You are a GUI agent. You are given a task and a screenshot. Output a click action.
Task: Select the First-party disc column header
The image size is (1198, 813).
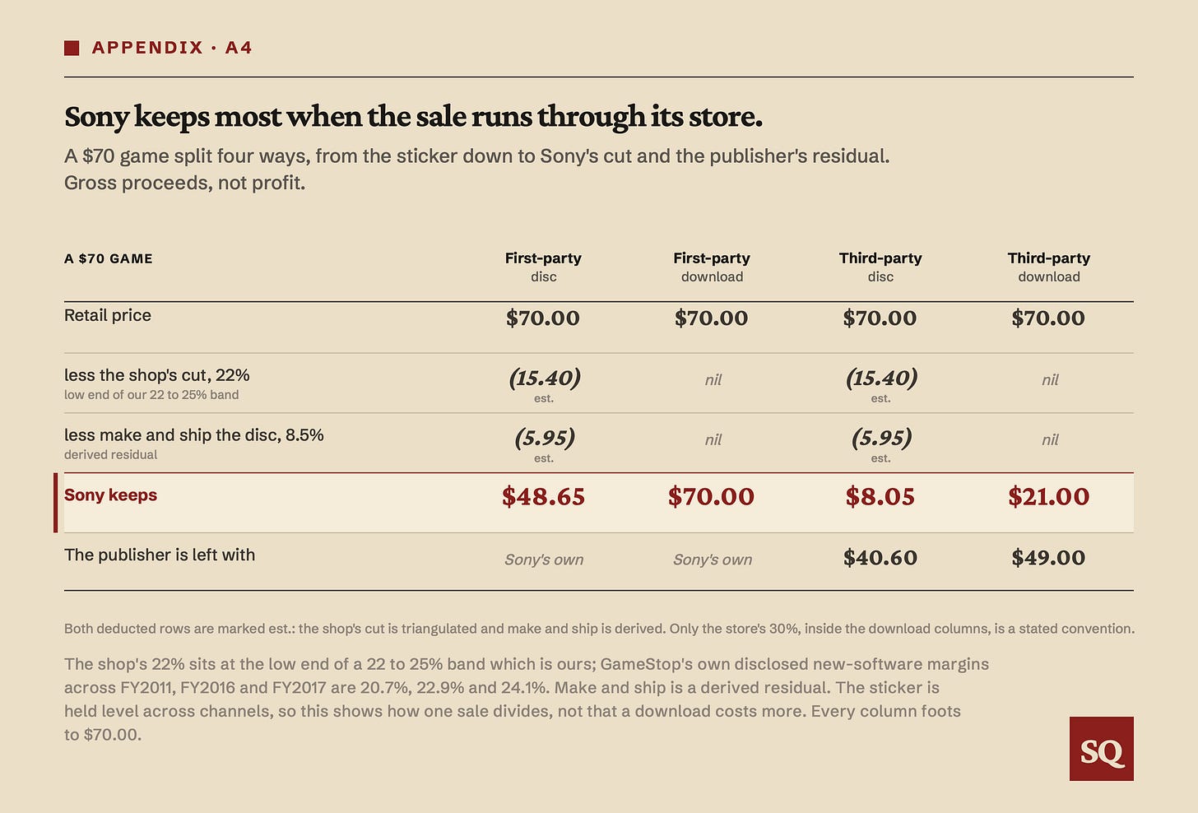coord(543,267)
